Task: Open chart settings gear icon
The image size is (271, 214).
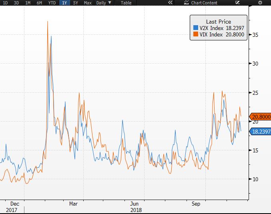Action: [x=260, y=2]
